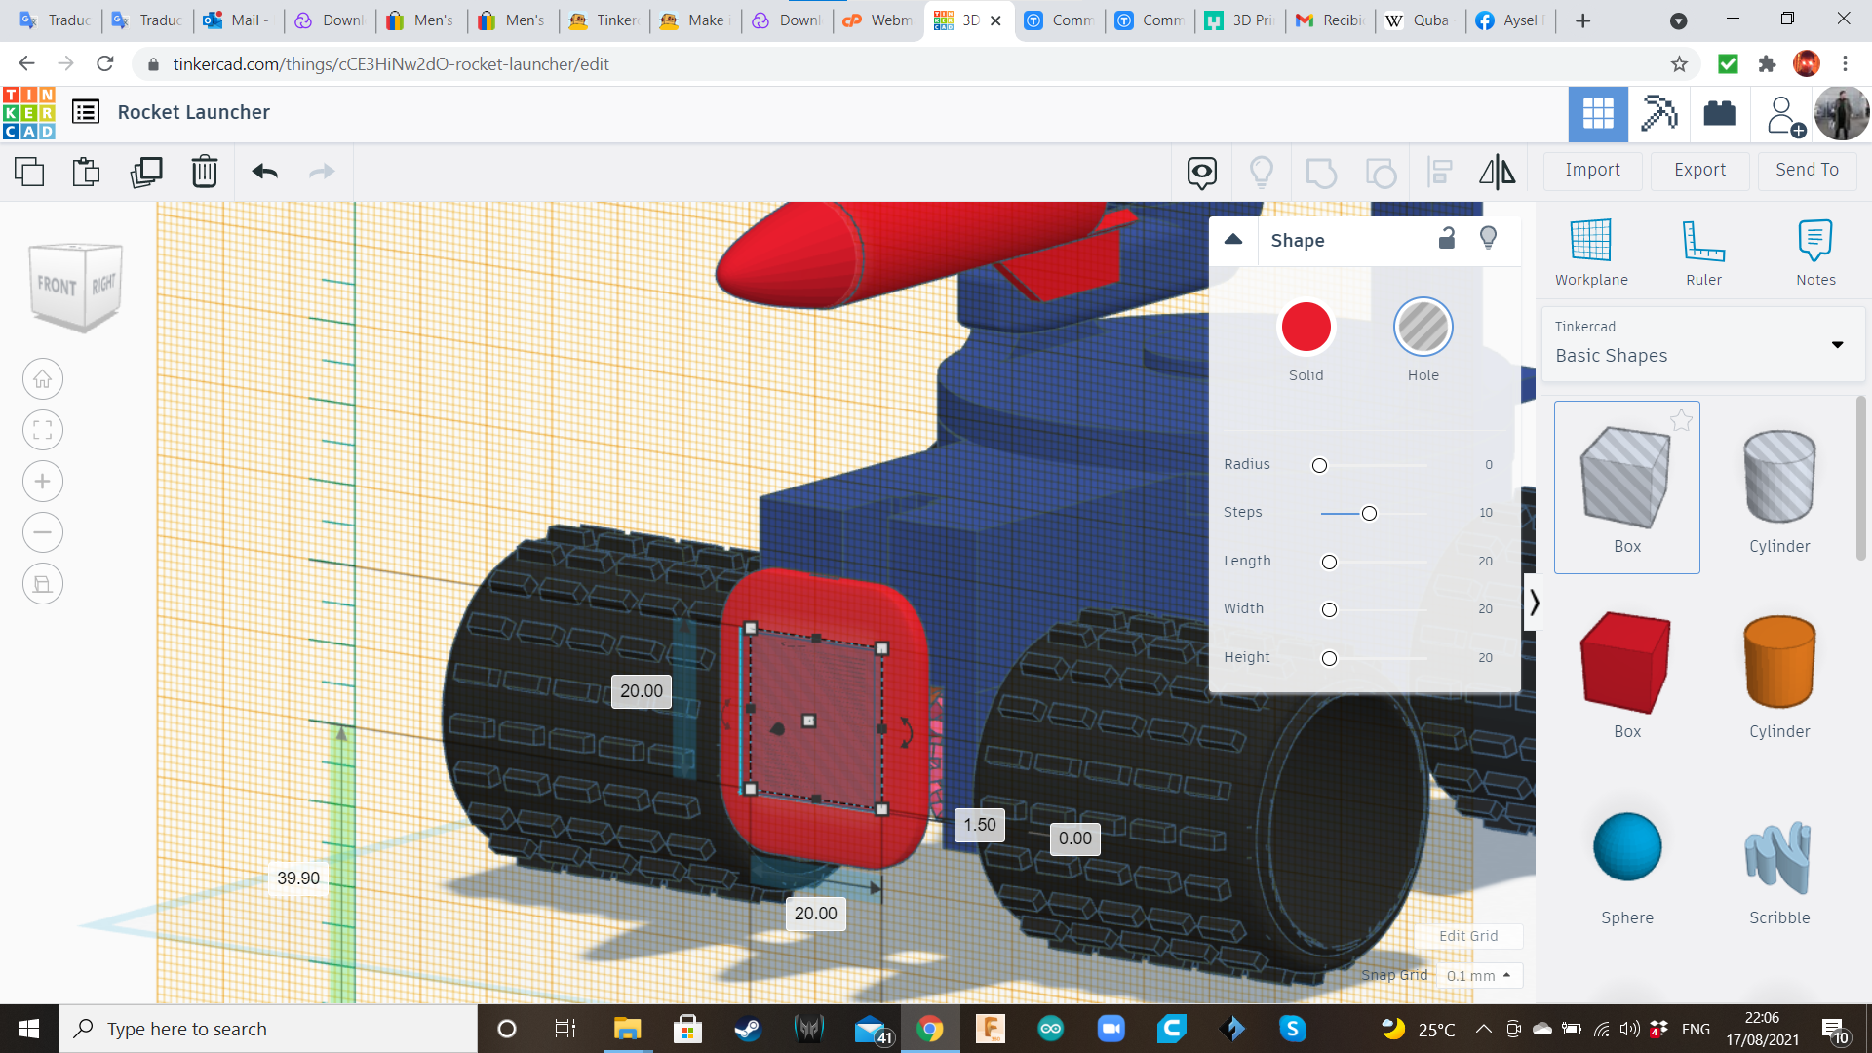Screen dimensions: 1872x1053
Task: Click the Edit Grid button
Action: (x=1467, y=936)
